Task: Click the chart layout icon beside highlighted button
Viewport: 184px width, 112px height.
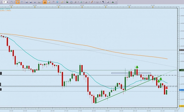Action: click(22, 2)
